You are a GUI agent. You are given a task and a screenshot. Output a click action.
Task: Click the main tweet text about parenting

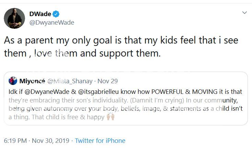click(x=121, y=40)
